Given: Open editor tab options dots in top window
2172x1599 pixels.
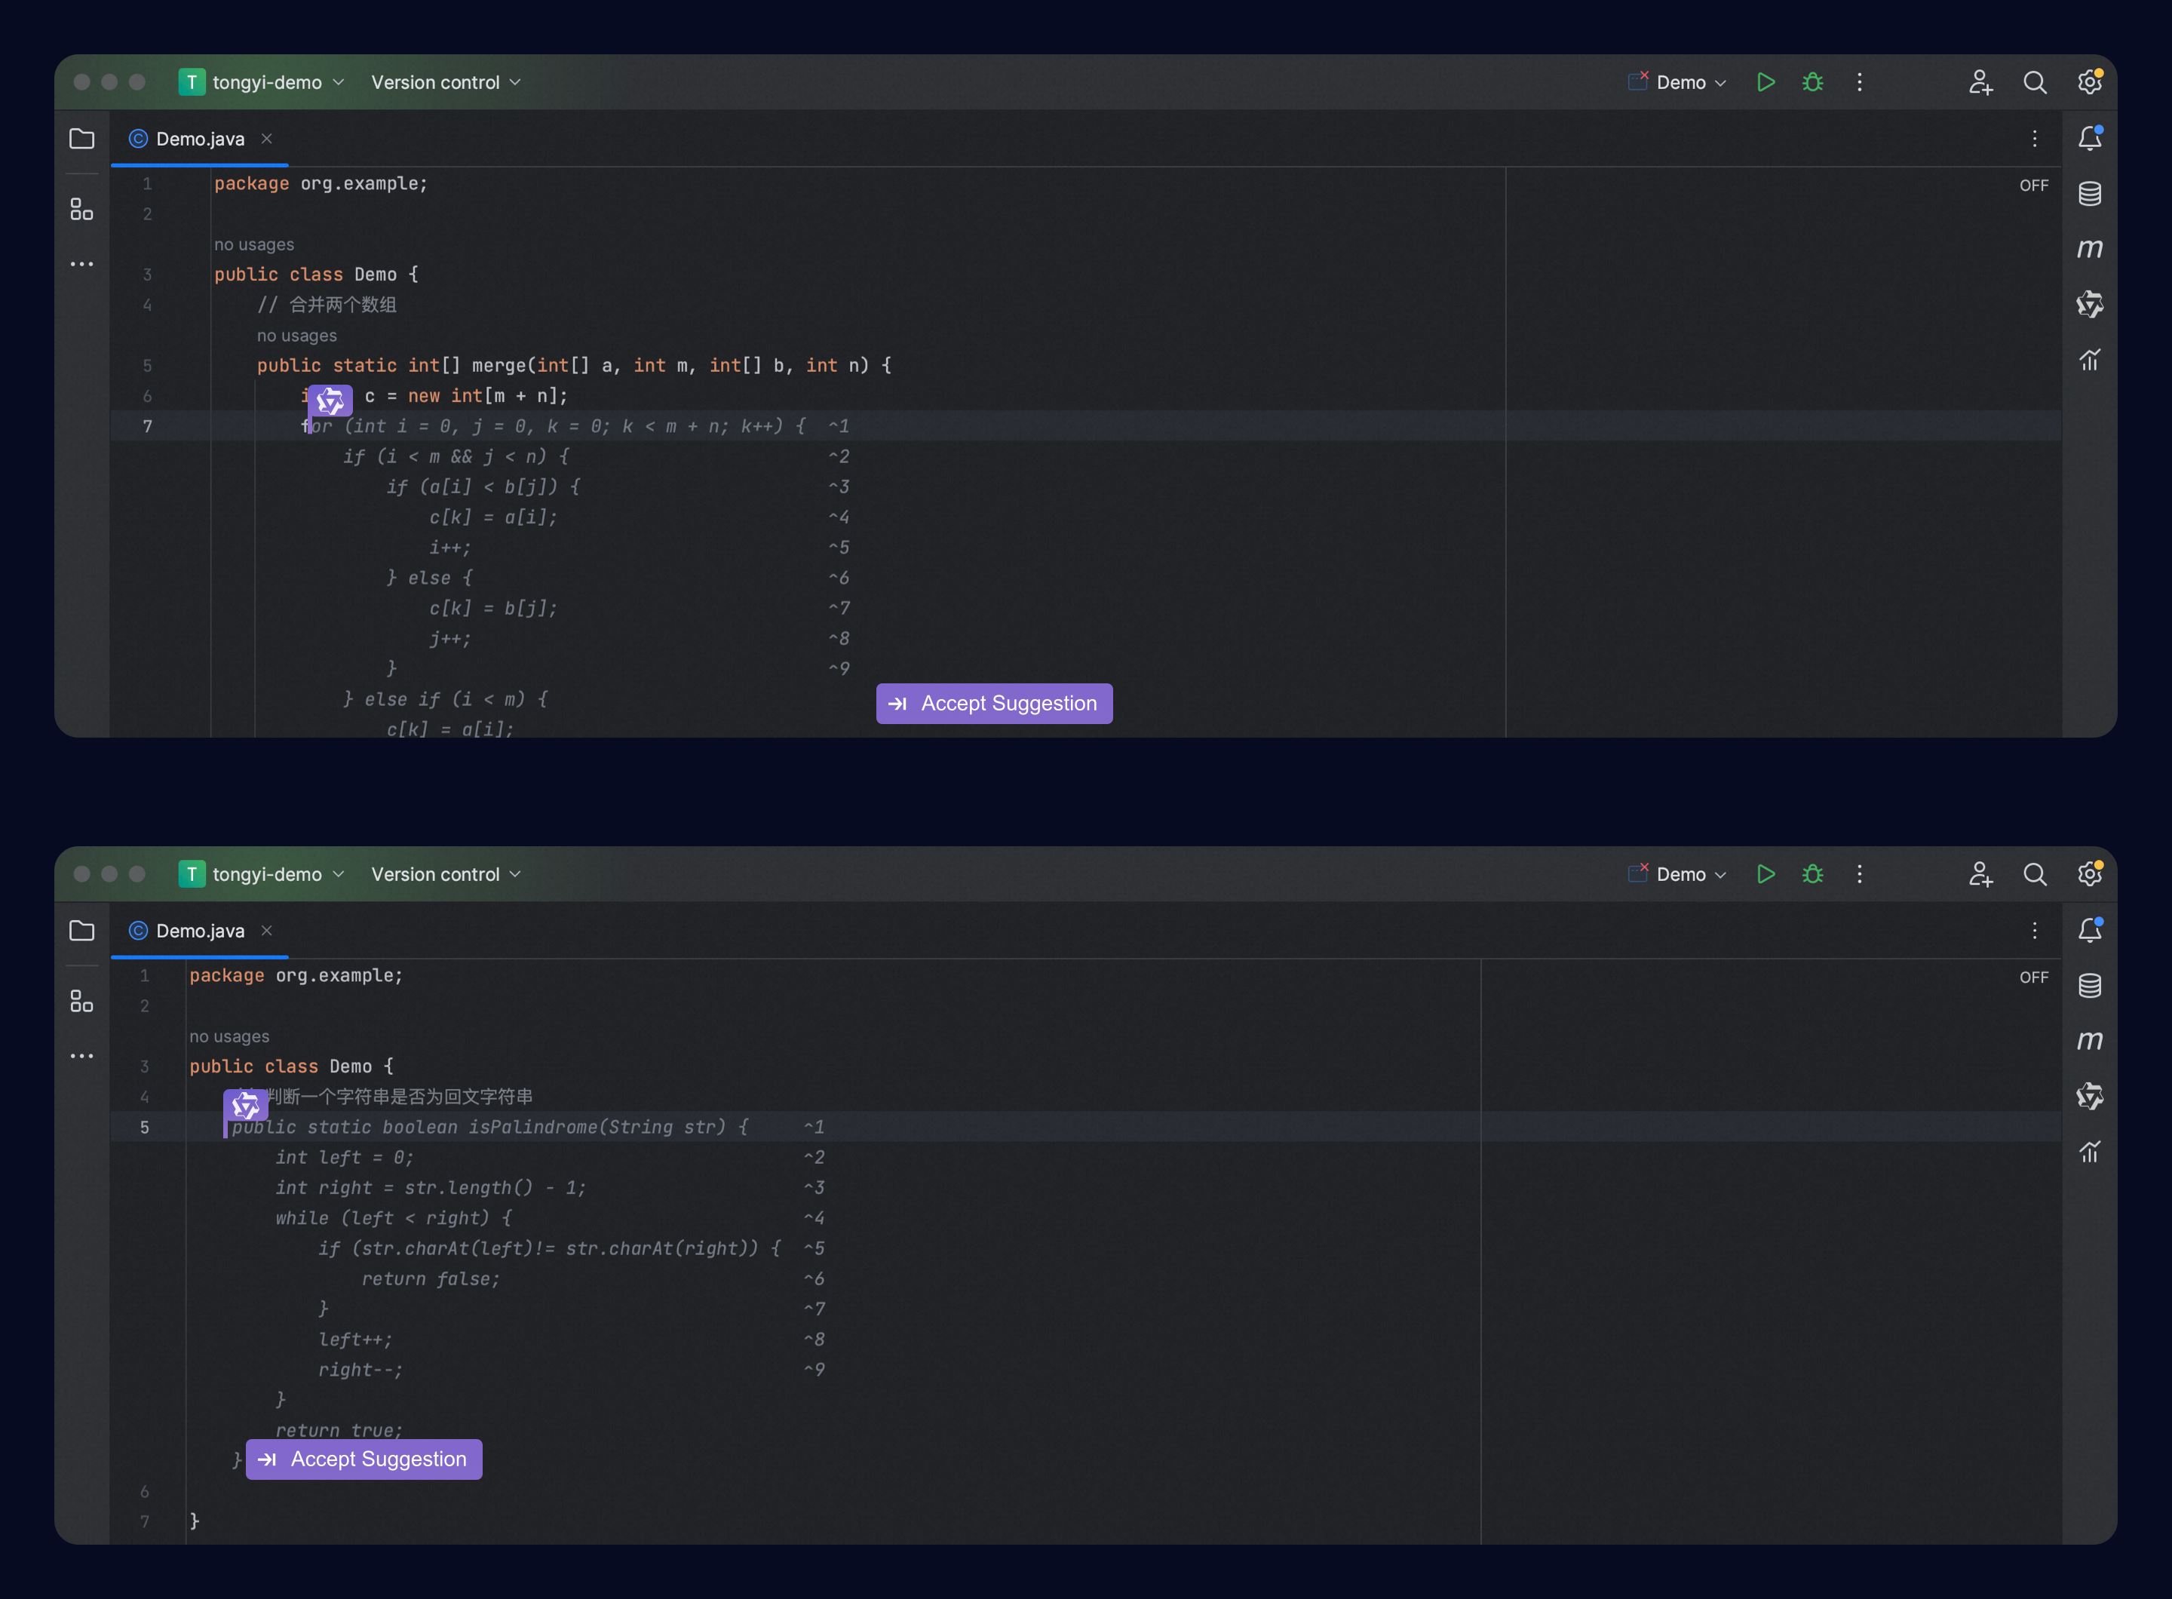Looking at the screenshot, I should tap(2035, 139).
